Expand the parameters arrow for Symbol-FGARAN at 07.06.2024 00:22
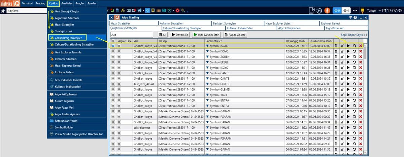The image size is (404, 157). pos(207,116)
